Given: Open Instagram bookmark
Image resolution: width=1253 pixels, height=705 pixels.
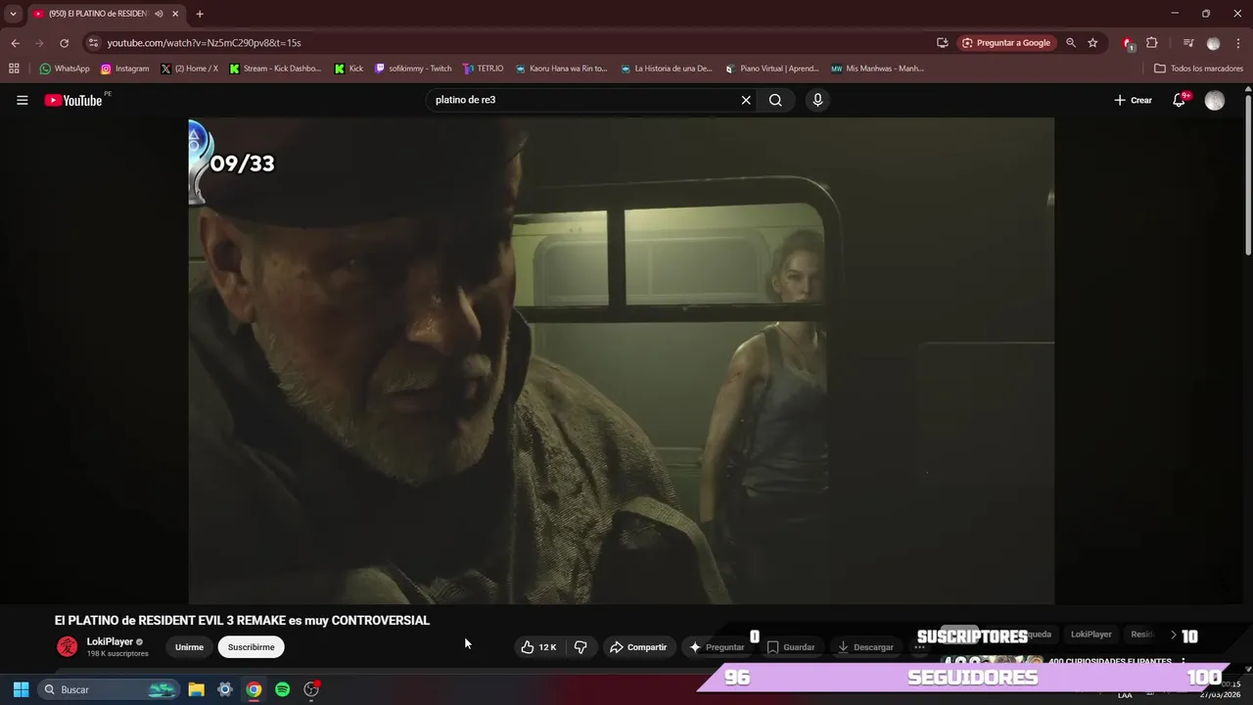Looking at the screenshot, I should point(125,69).
